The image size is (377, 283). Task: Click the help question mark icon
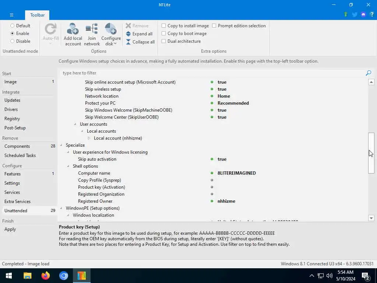tap(372, 15)
